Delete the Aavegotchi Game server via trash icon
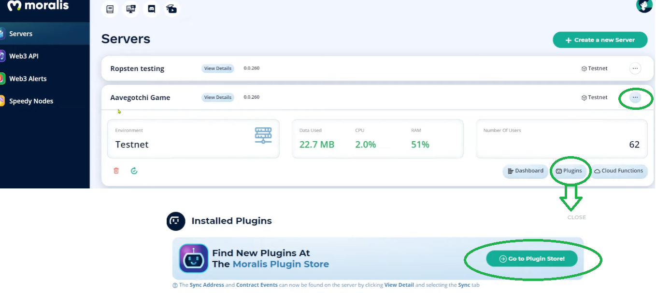656x293 pixels. 116,171
